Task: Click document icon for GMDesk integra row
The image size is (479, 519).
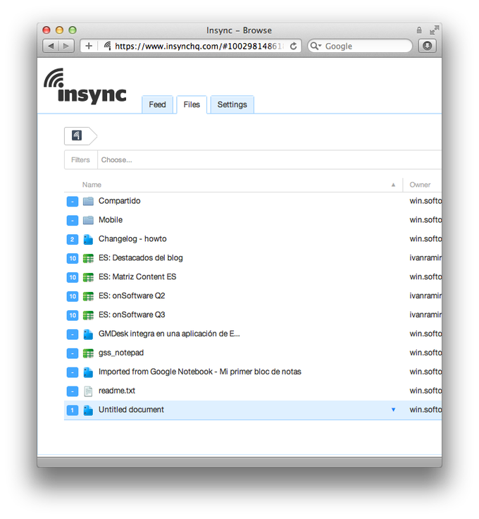Action: [x=88, y=334]
